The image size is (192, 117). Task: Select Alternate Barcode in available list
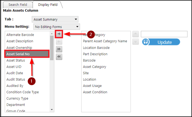[20, 35]
